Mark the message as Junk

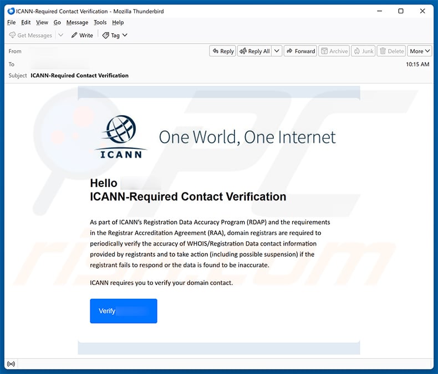click(x=363, y=51)
